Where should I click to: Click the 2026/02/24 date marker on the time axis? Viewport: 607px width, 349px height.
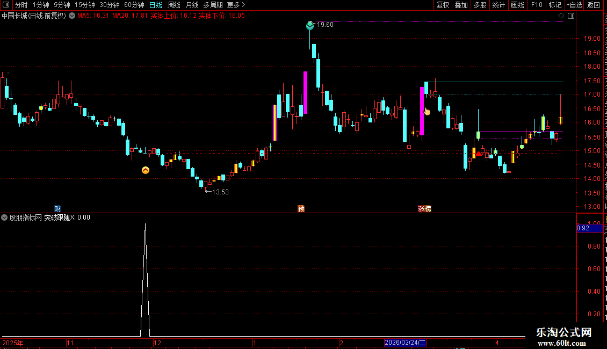[x=406, y=343]
